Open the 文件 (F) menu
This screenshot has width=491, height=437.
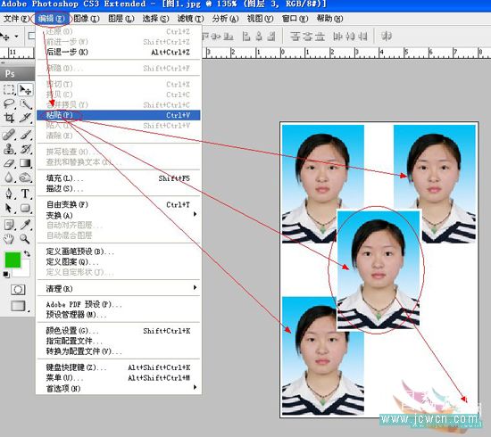click(16, 19)
